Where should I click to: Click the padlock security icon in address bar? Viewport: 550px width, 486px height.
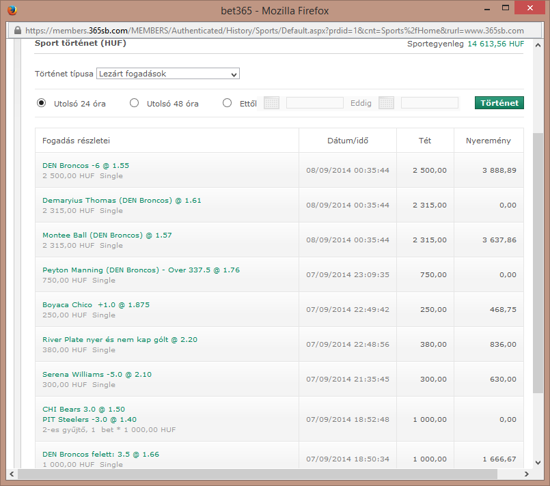pos(18,31)
